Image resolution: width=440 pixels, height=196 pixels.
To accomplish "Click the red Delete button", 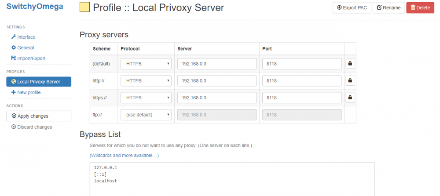I will click(x=420, y=7).
